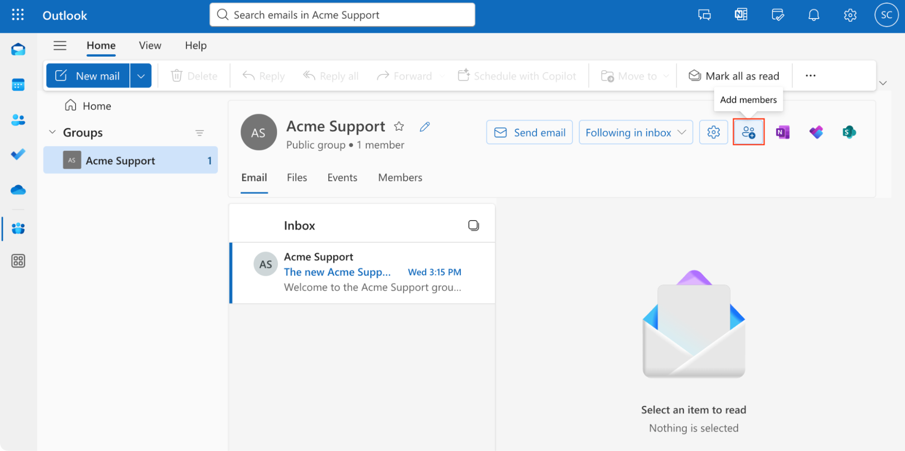
Task: Click Schedule with Copilot
Action: pyautogui.click(x=517, y=76)
